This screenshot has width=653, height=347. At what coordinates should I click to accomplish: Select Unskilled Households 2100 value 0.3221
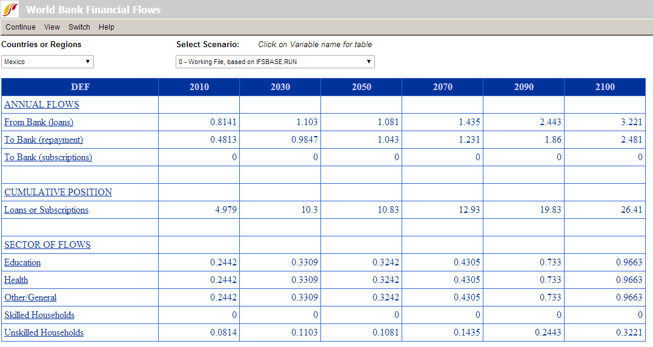629,332
